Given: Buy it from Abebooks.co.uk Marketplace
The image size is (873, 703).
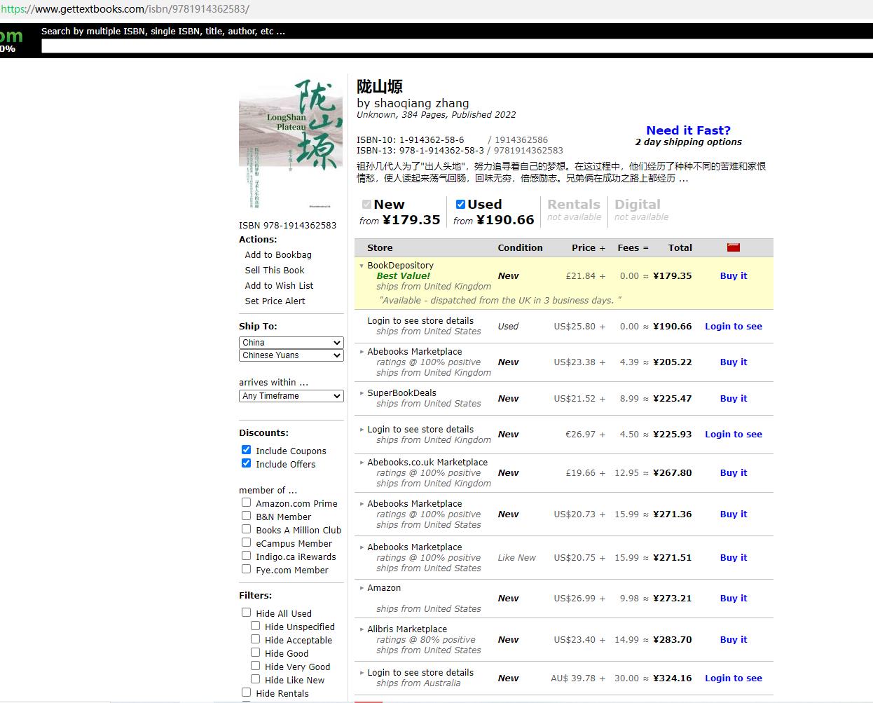Looking at the screenshot, I should [x=734, y=473].
